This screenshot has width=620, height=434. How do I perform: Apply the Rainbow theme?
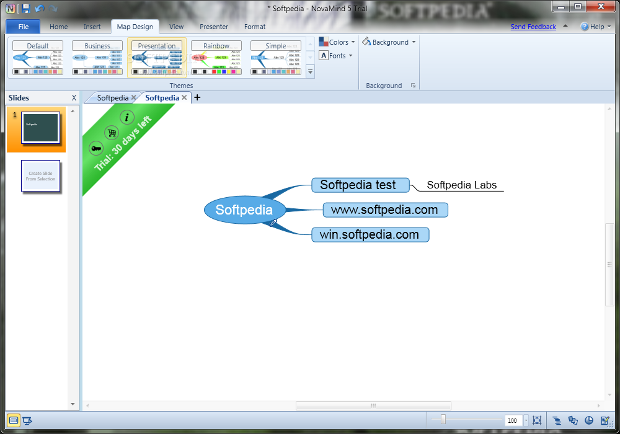(x=216, y=58)
